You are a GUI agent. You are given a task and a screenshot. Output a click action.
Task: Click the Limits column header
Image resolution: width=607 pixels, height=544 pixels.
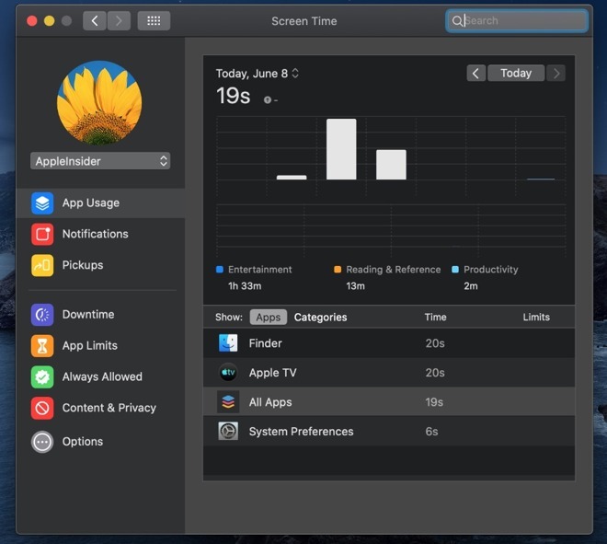(x=536, y=318)
